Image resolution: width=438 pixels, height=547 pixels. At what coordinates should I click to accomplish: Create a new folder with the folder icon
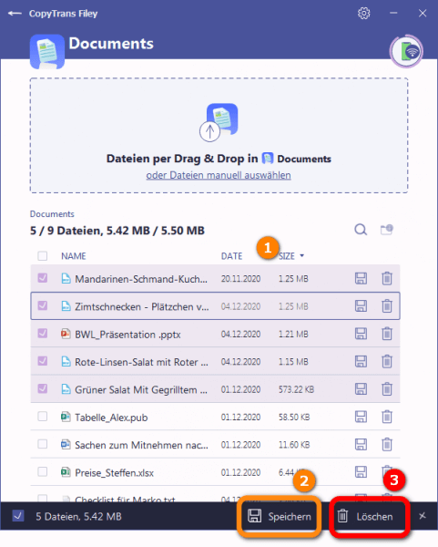pos(387,230)
